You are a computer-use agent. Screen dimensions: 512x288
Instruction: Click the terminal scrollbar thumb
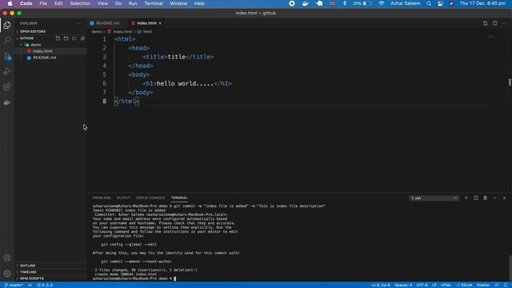click(x=510, y=269)
